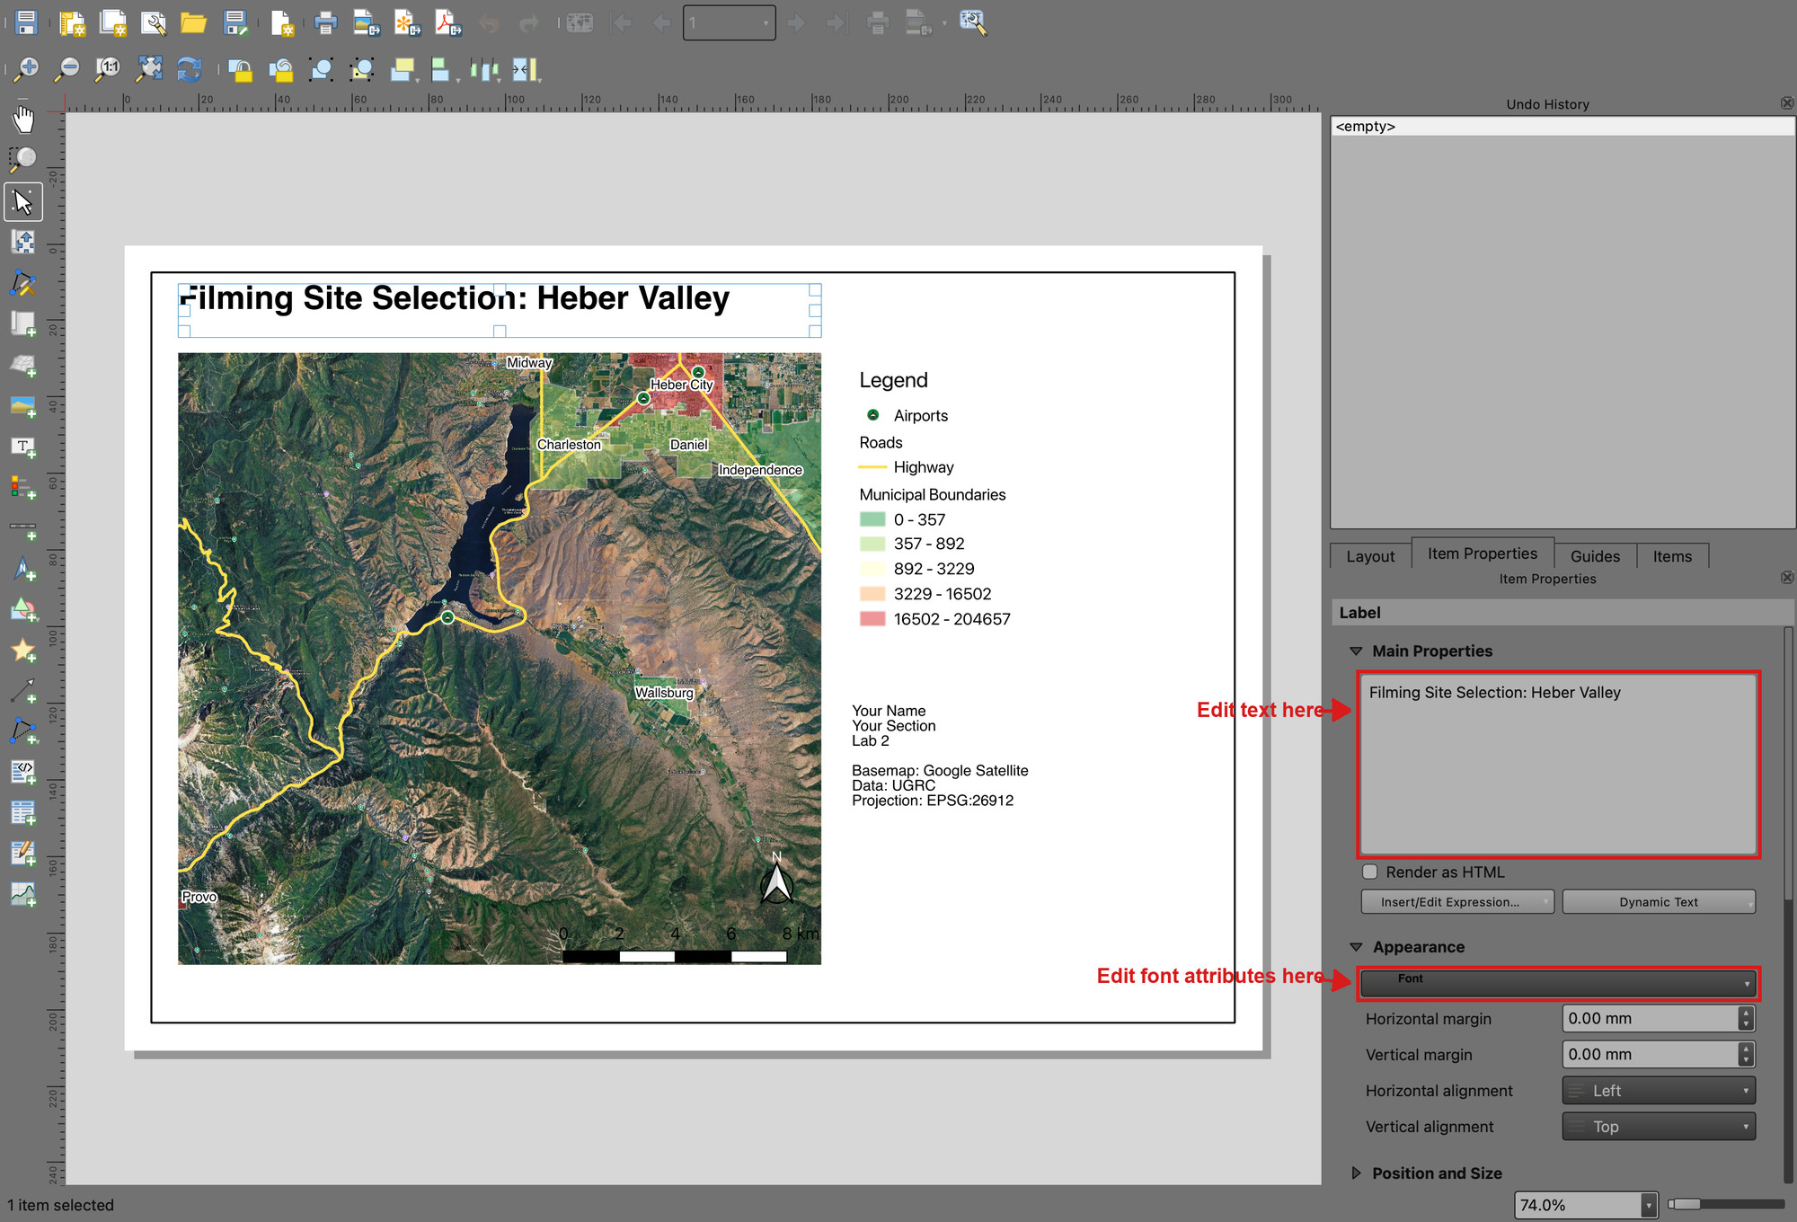Screen dimensions: 1797x1222
Task: Select the Add North Arrow tool
Action: tap(23, 569)
